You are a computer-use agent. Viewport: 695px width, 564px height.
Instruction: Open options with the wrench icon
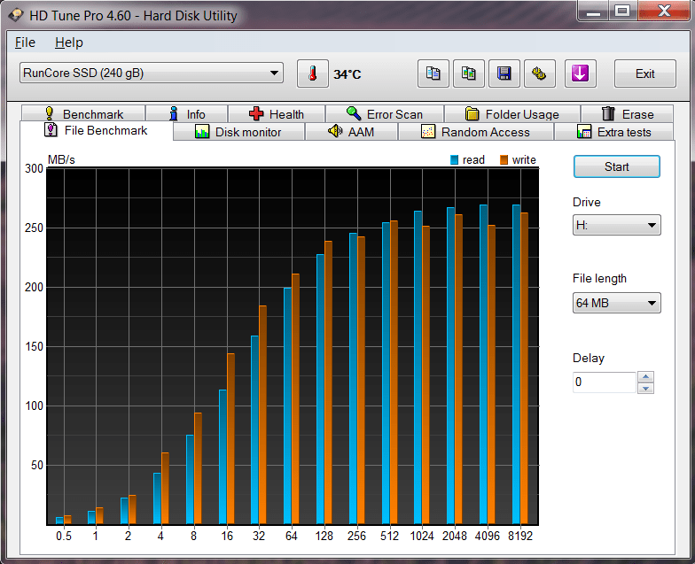pos(539,73)
